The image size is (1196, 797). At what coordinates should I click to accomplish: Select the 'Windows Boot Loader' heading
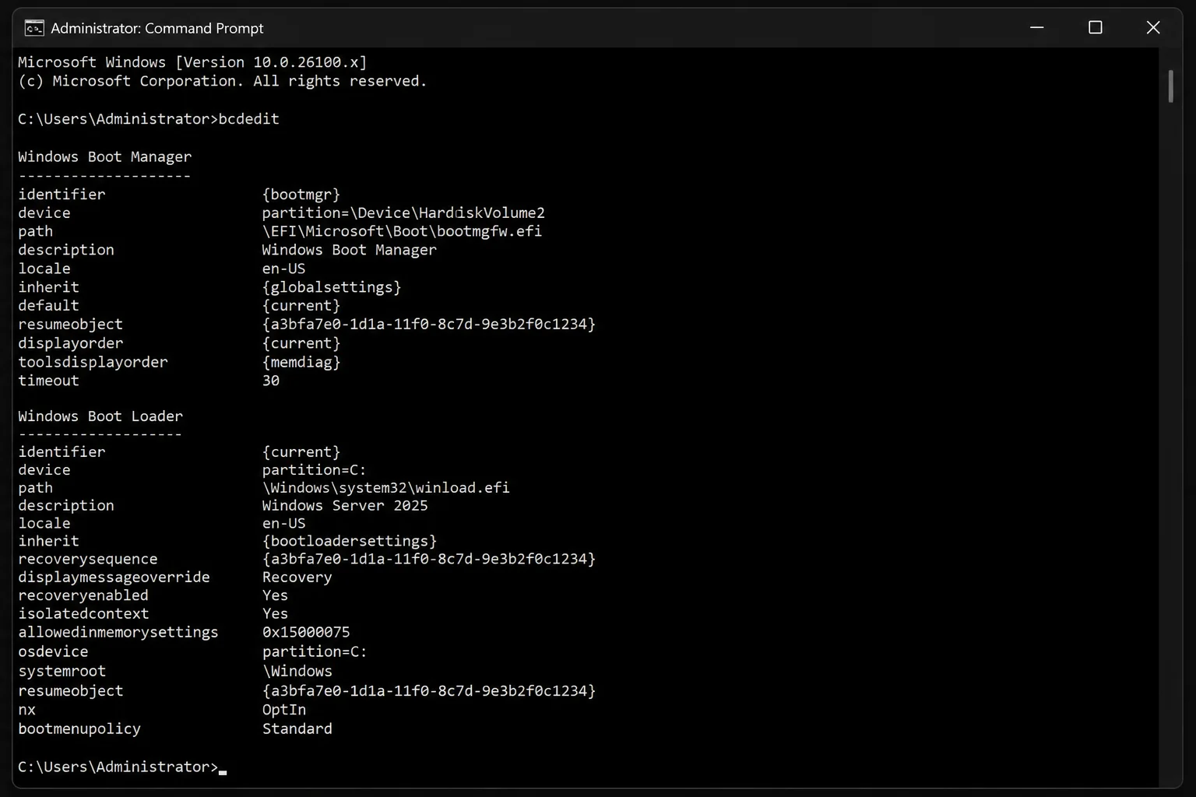click(100, 416)
